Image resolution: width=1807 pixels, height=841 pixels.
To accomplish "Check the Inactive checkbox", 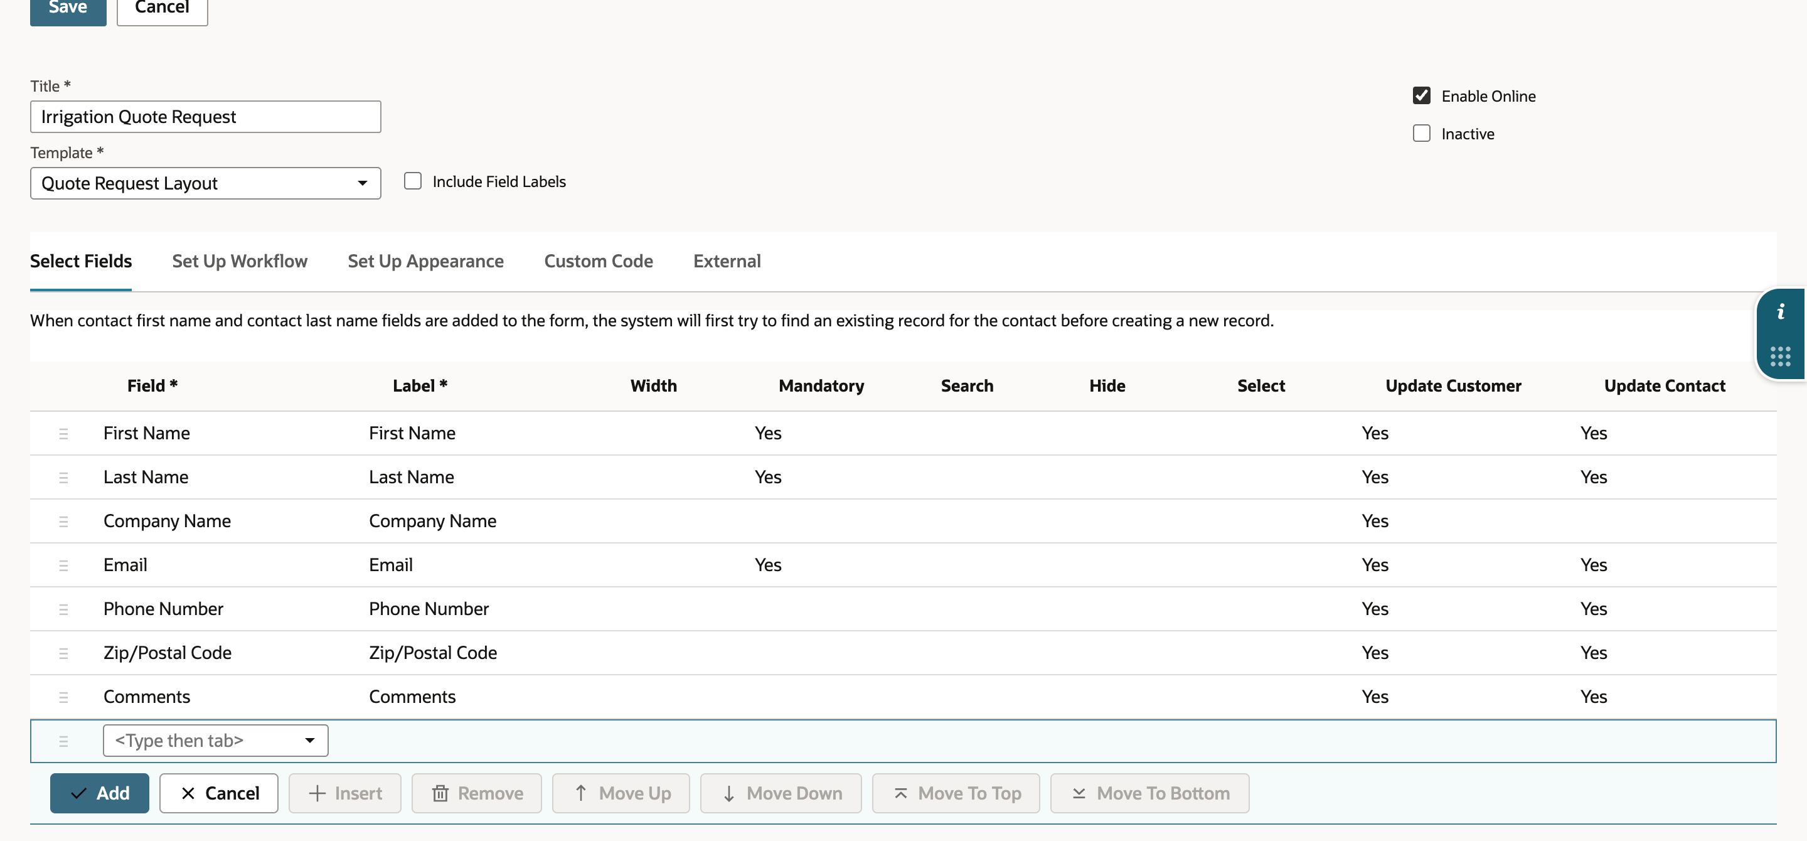I will tap(1421, 133).
